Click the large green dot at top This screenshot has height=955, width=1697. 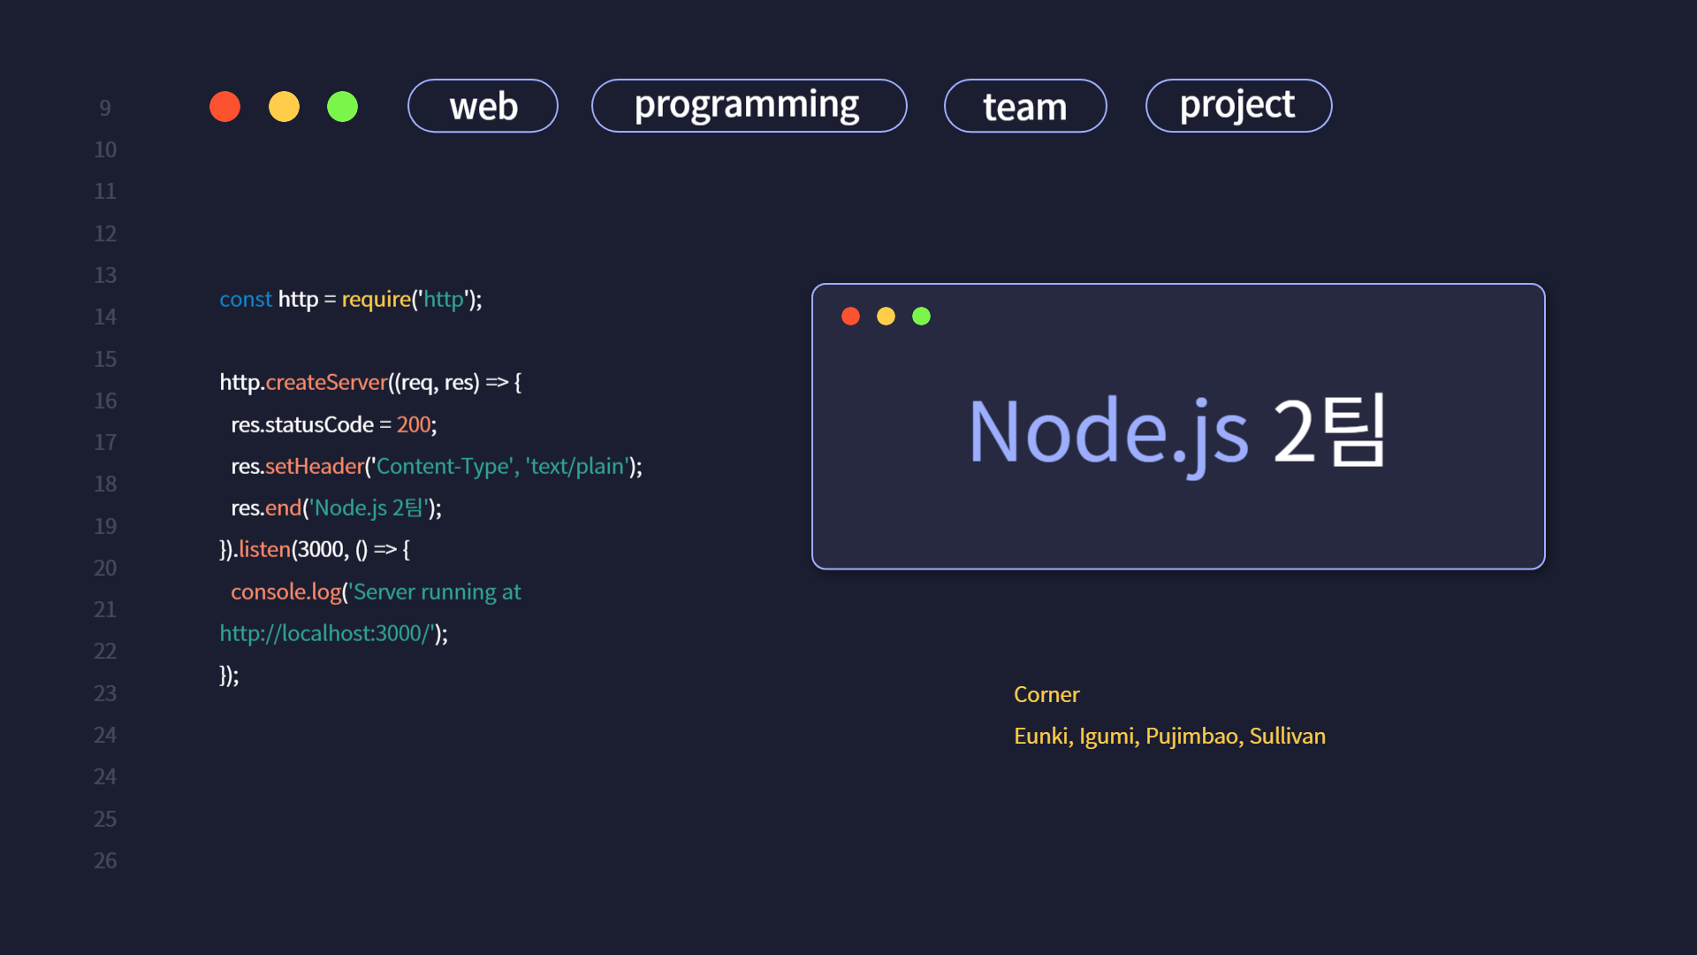pyautogui.click(x=343, y=106)
